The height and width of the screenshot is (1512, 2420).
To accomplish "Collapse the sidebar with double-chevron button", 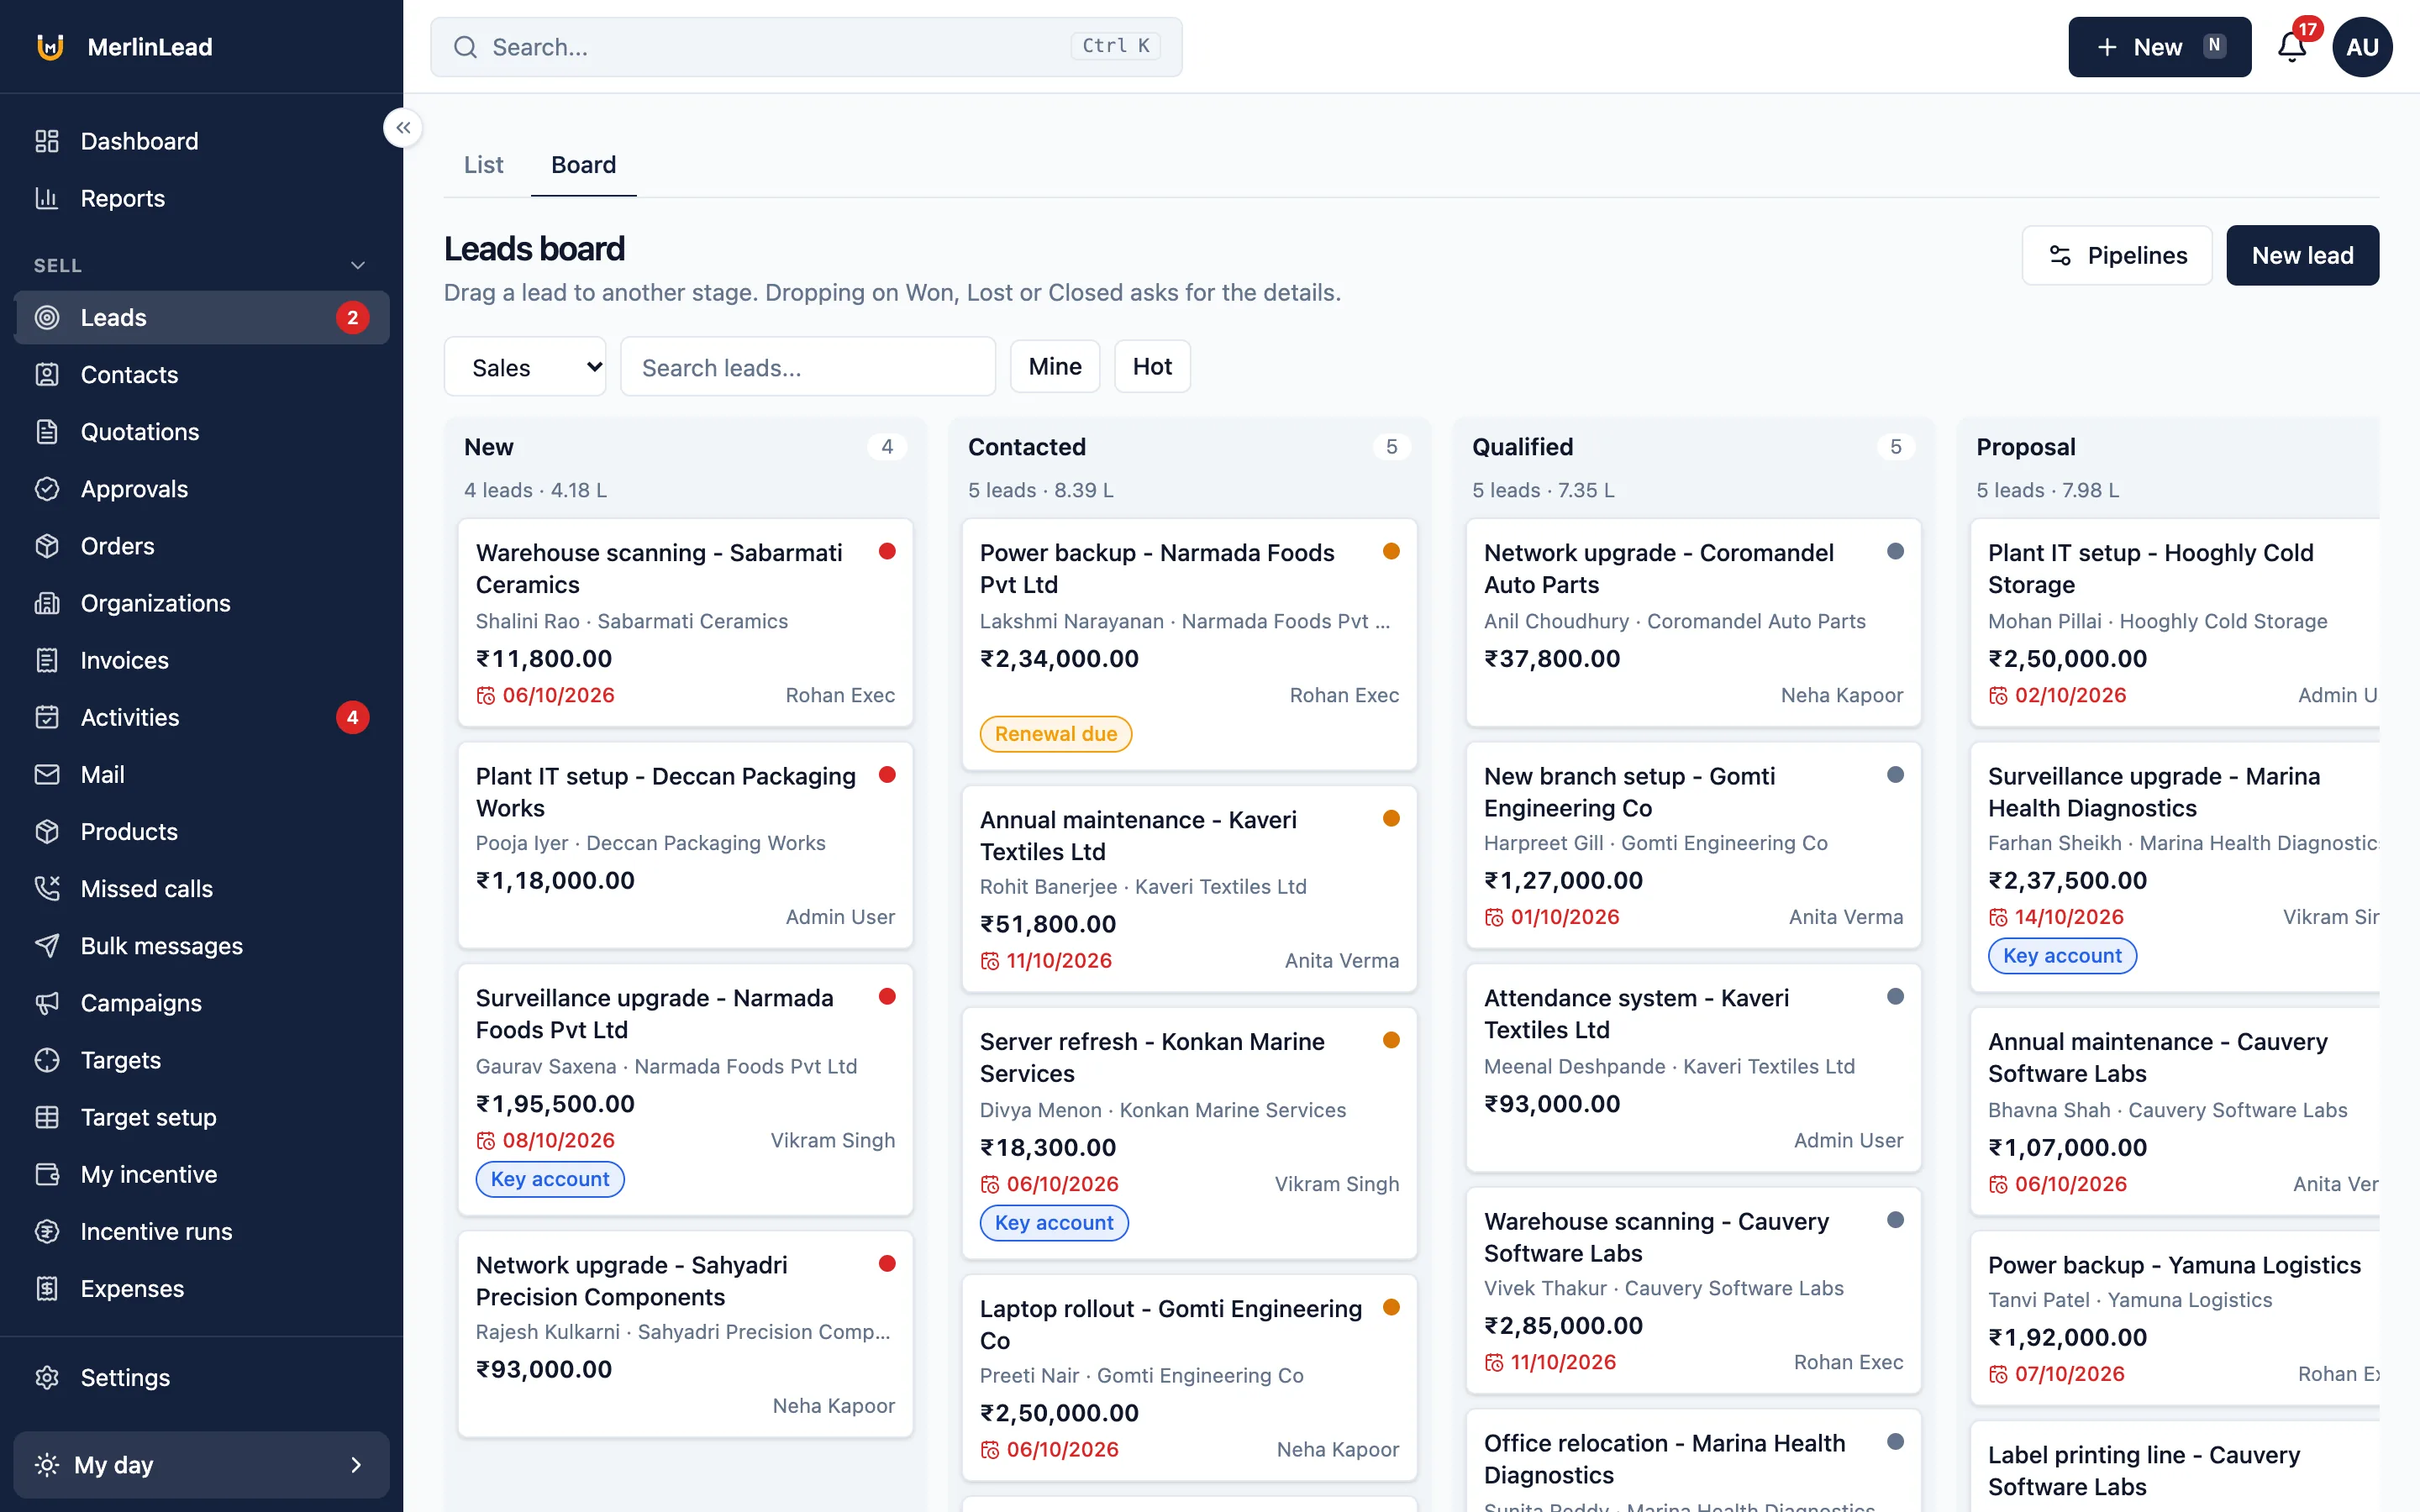I will click(x=402, y=127).
